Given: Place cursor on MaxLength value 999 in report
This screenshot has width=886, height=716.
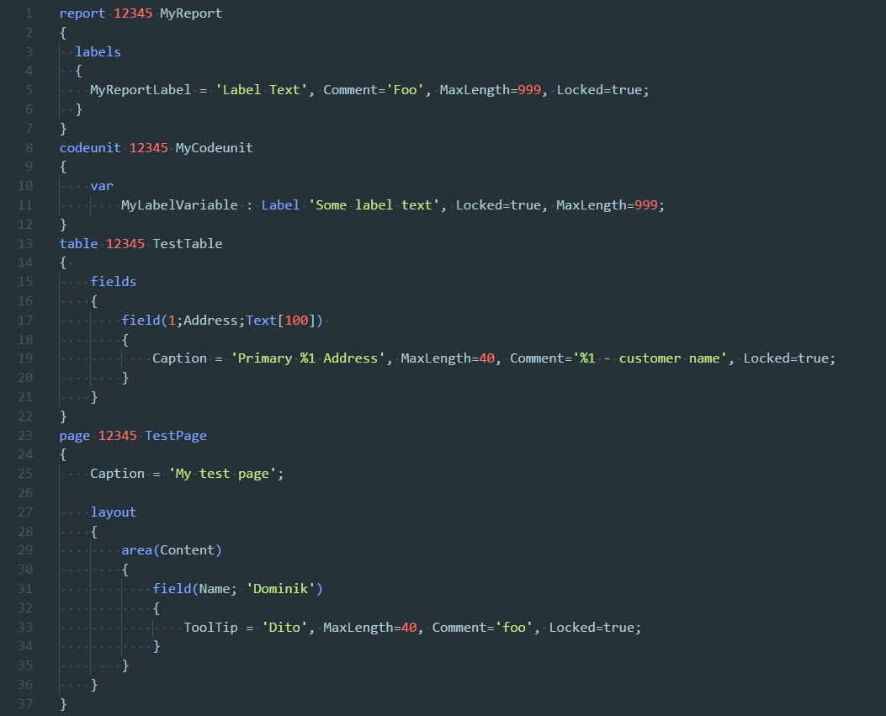Looking at the screenshot, I should (x=529, y=90).
